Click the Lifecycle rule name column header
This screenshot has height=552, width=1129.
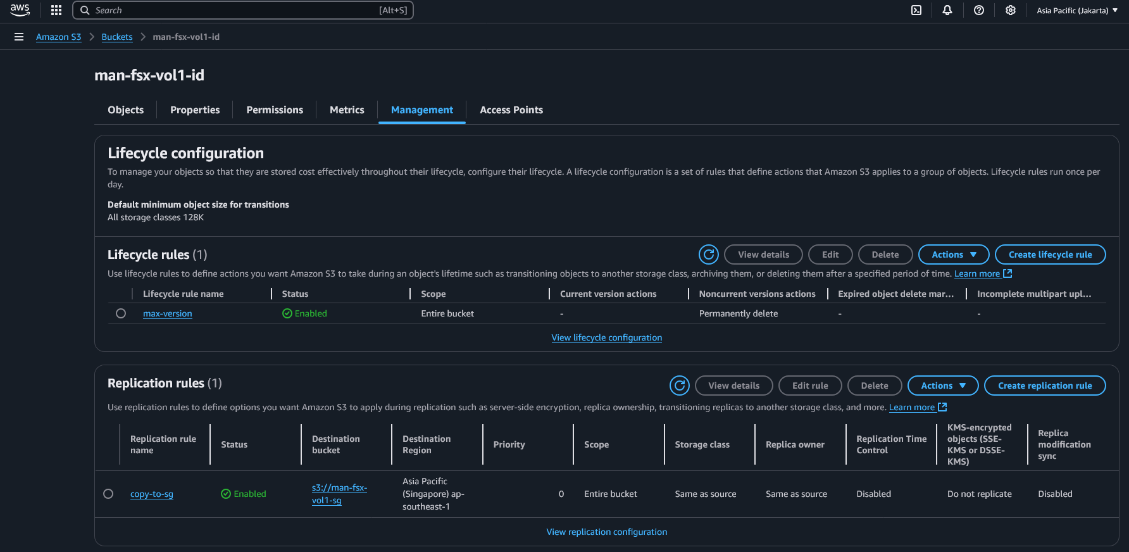[184, 294]
